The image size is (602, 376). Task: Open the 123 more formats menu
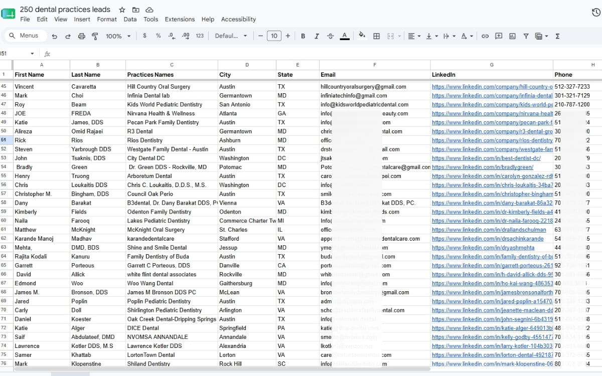click(200, 36)
